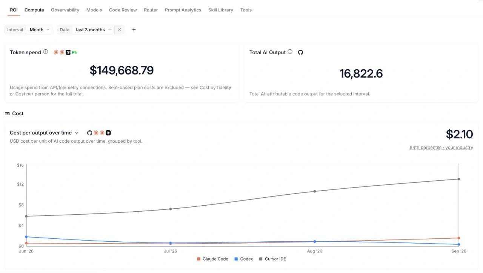This screenshot has width=483, height=273.
Task: Open the Models tab
Action: tap(94, 10)
